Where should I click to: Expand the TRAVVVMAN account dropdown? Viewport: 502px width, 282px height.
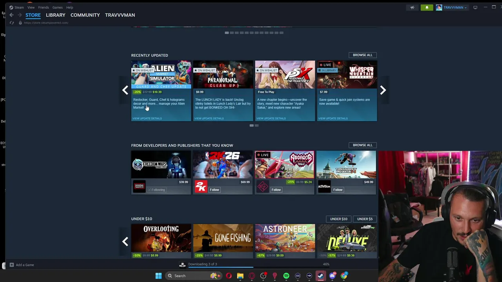coord(455,7)
